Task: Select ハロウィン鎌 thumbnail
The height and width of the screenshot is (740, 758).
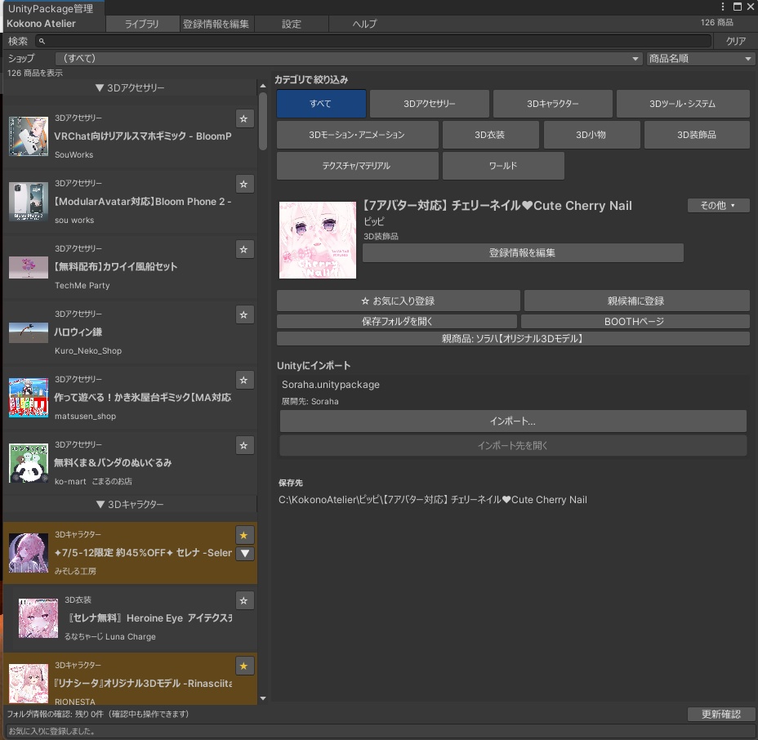Action: point(29,332)
